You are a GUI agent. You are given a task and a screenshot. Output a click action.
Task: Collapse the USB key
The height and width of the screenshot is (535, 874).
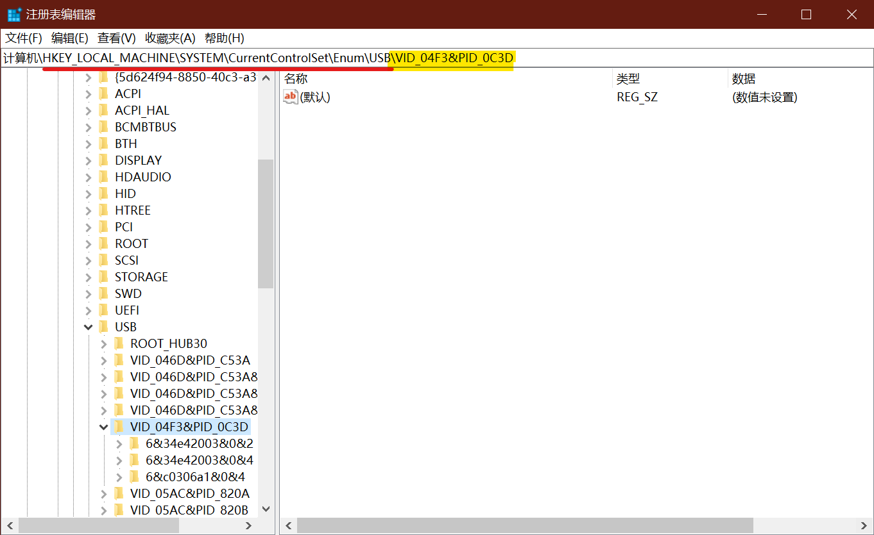click(x=89, y=327)
